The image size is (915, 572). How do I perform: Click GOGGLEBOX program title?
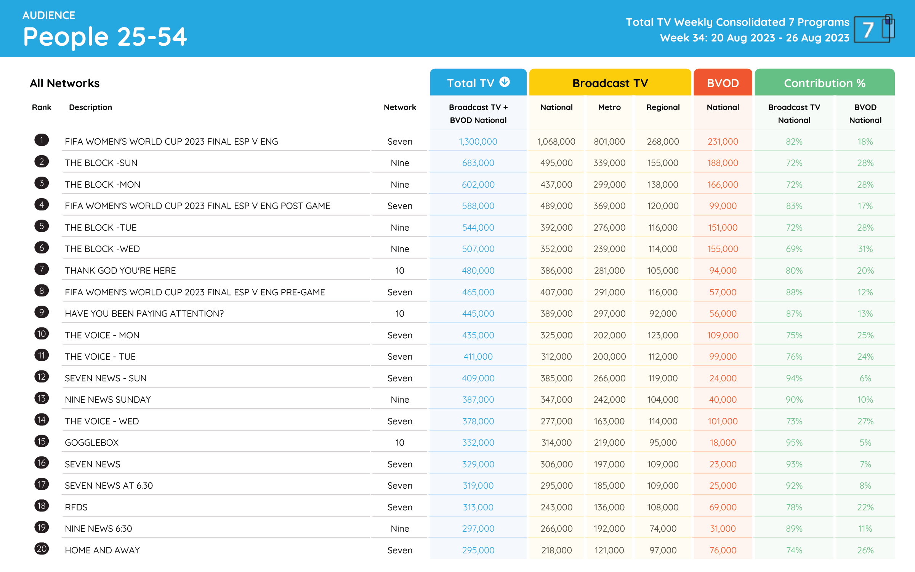coord(91,443)
